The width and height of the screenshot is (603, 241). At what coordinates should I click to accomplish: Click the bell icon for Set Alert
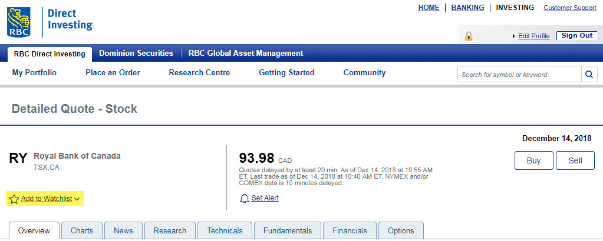coord(245,199)
